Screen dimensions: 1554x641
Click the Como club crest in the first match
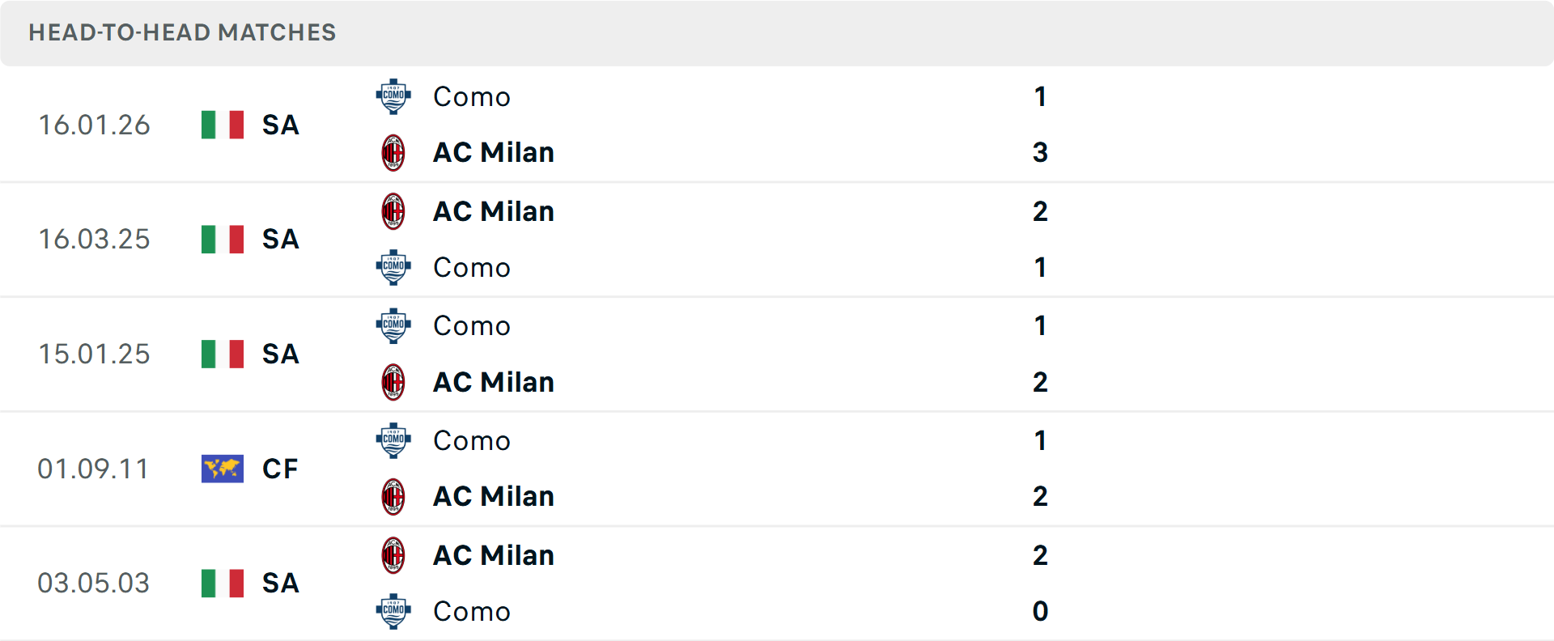point(393,96)
